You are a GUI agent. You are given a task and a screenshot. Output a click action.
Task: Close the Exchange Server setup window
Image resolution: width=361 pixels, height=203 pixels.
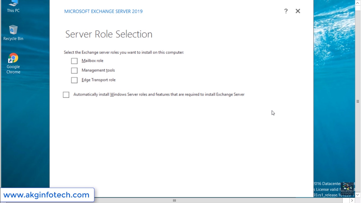click(298, 11)
